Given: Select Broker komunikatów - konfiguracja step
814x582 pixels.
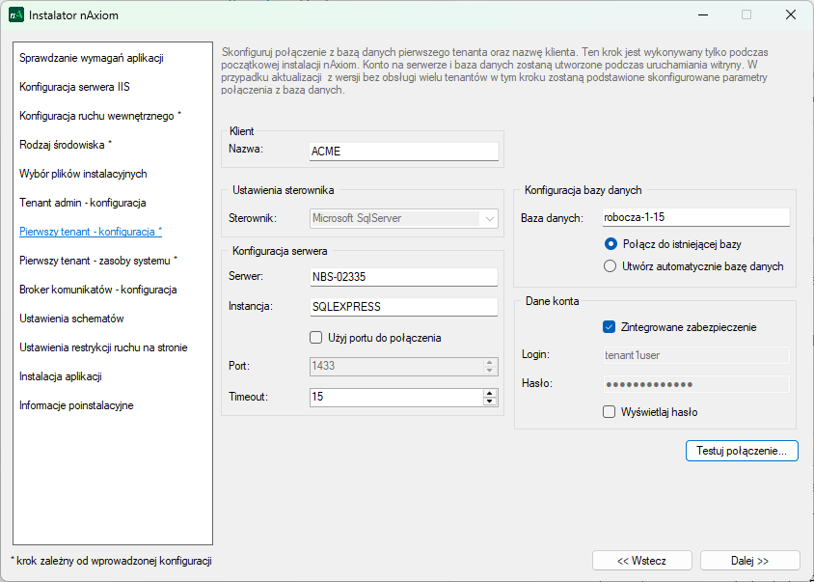Looking at the screenshot, I should pyautogui.click(x=97, y=290).
